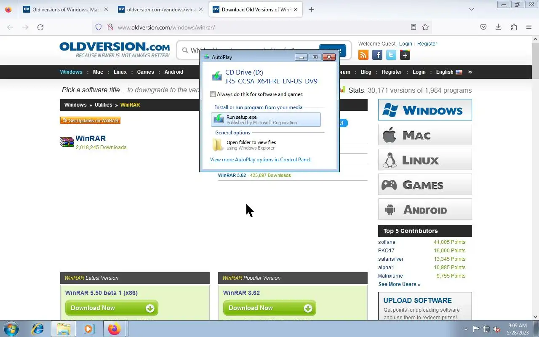
Task: Choose Open folder to view files
Action: point(266,145)
